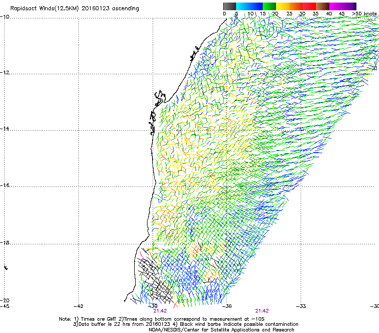Pick the orange 25-30 knots legend swatch

[296, 6]
